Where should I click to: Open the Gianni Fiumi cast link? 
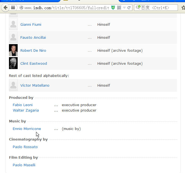click(x=31, y=24)
